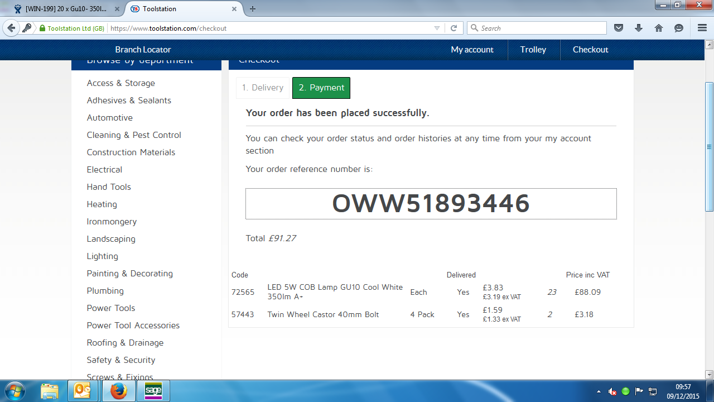Go to the Hand Tools department
The width and height of the screenshot is (714, 402).
click(109, 187)
